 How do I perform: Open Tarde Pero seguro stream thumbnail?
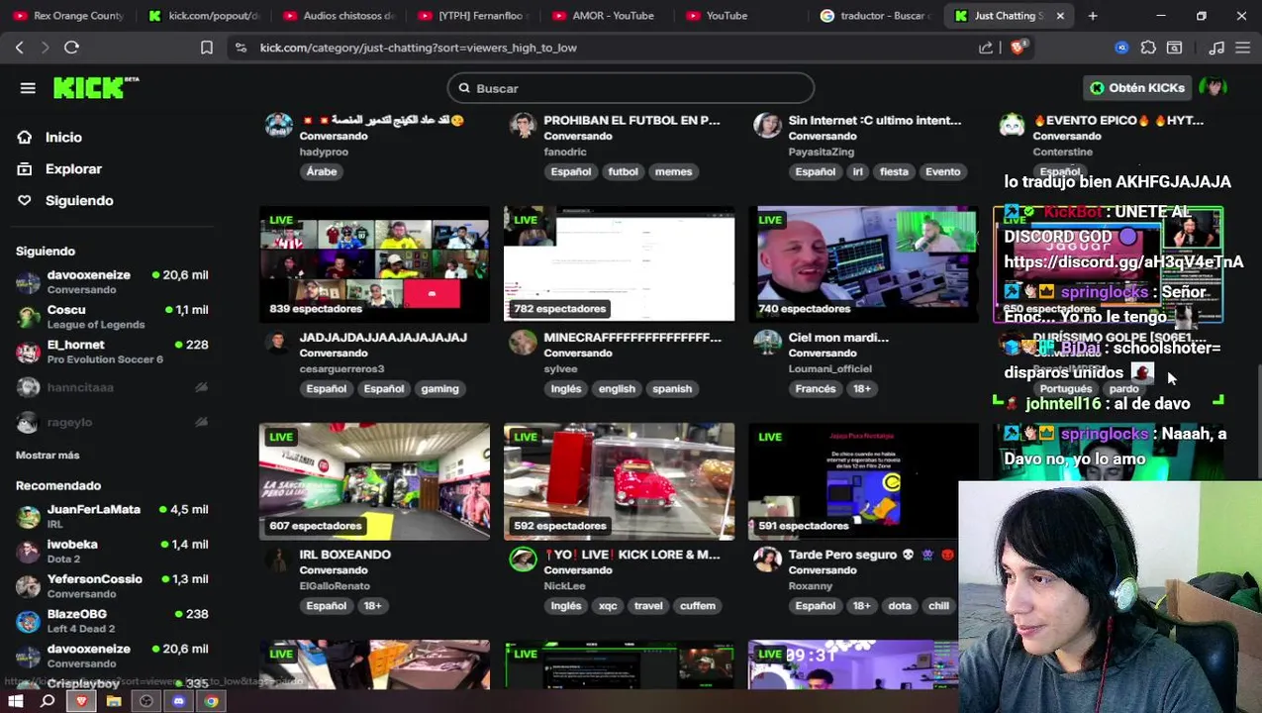pyautogui.click(x=863, y=481)
